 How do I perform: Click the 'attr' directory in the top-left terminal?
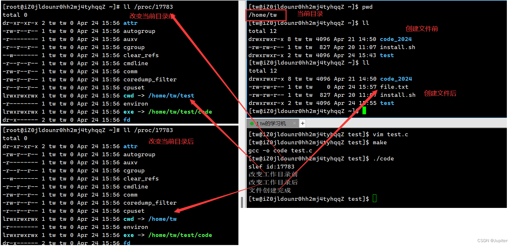click(x=130, y=23)
